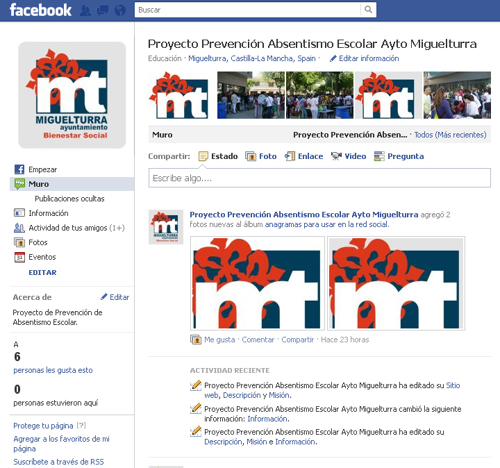Click the Fotos sidebar icon
500x468 pixels.
19,242
